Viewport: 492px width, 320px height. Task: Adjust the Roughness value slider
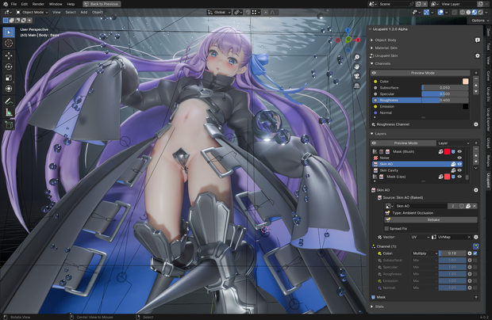(x=444, y=100)
